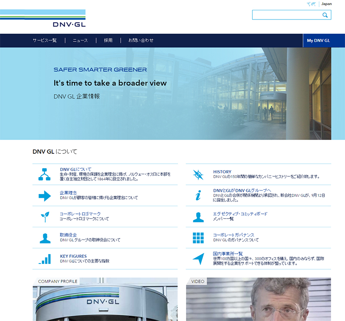Click the grid icon beside コーポレートガバナンス
Image resolution: width=345 pixels, height=321 pixels.
coord(198,238)
